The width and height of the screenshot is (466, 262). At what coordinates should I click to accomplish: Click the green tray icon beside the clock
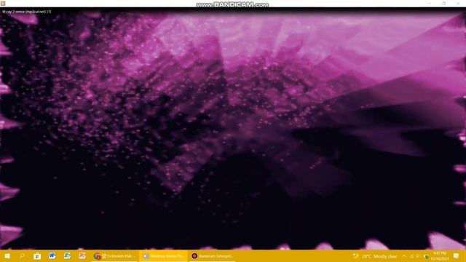pos(427,257)
